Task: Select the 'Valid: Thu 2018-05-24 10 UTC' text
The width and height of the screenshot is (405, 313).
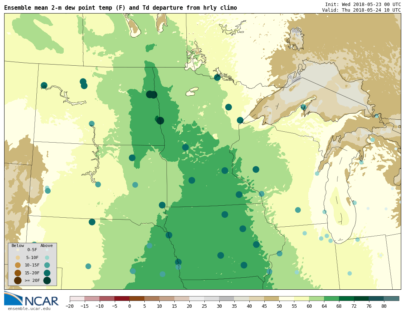Action: (x=361, y=10)
